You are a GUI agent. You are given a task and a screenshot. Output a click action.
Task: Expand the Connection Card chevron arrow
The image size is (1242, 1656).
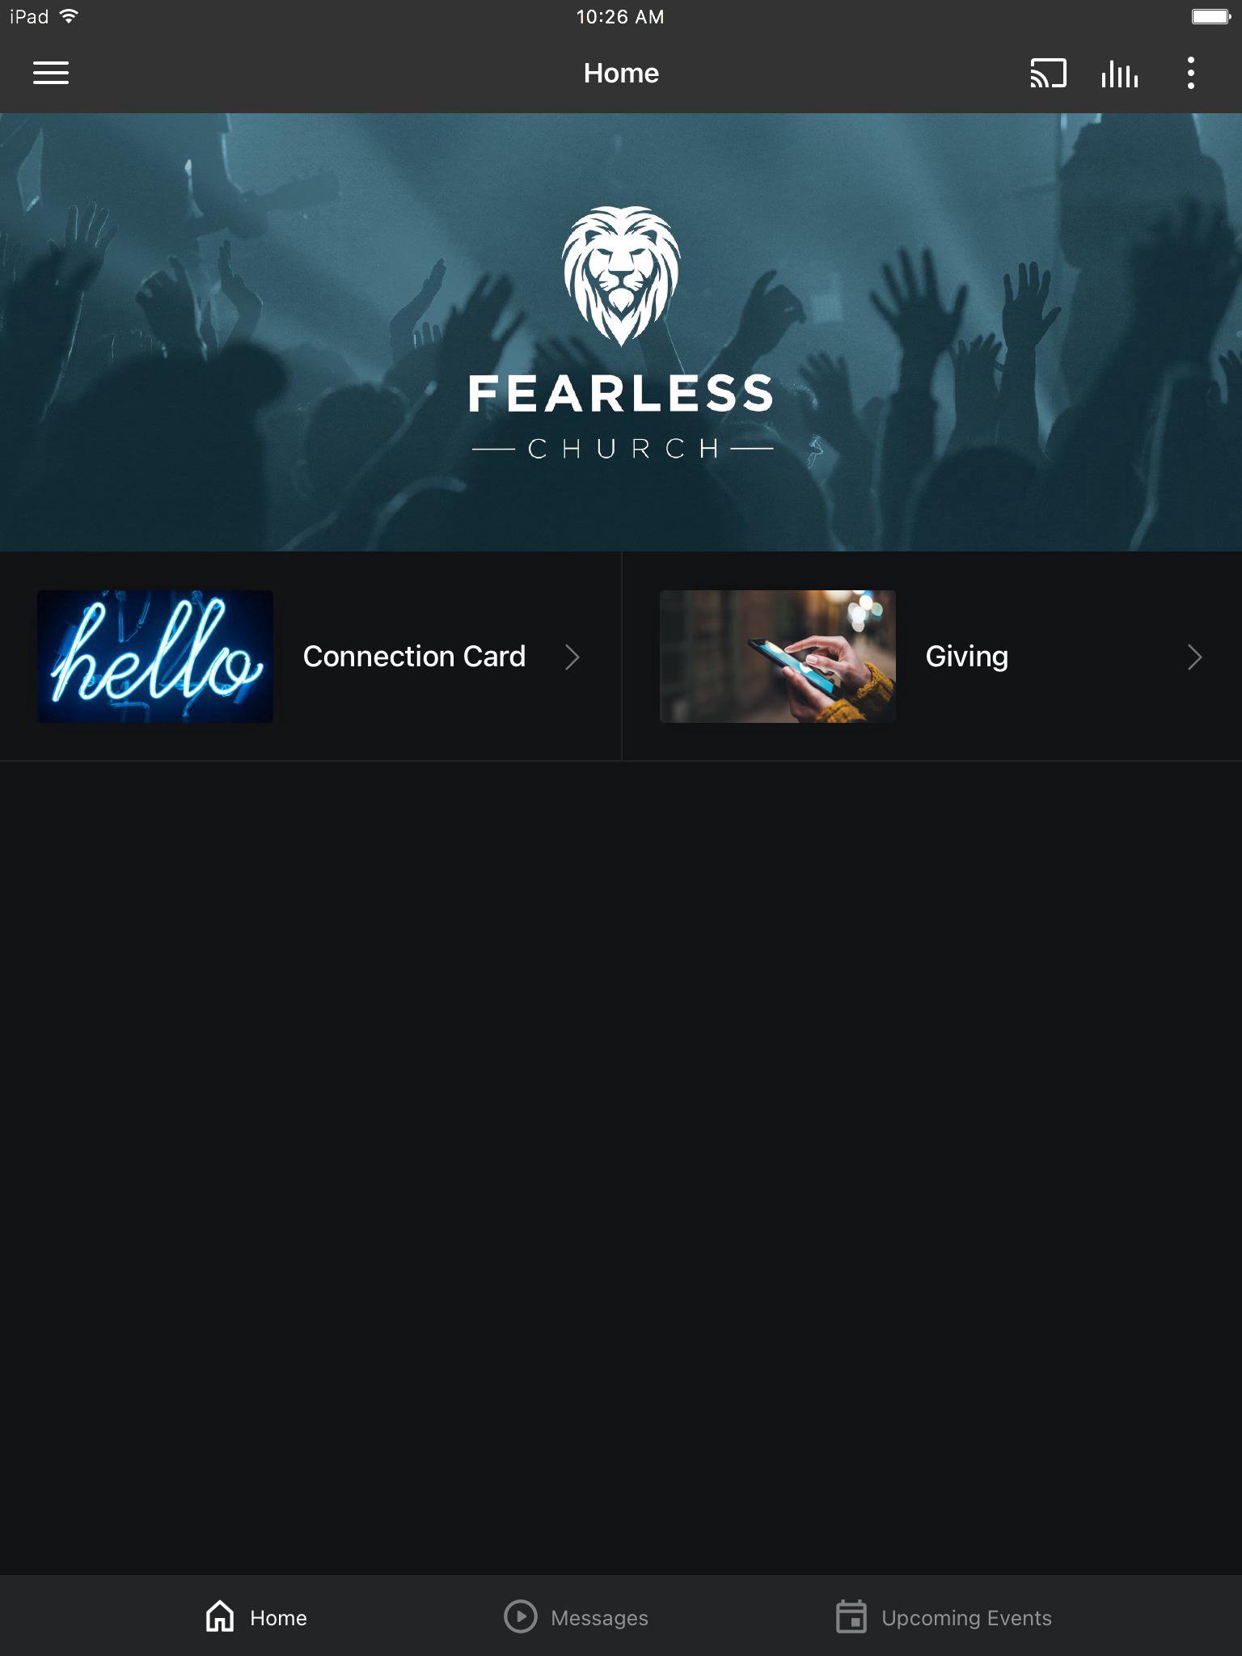pyautogui.click(x=572, y=657)
